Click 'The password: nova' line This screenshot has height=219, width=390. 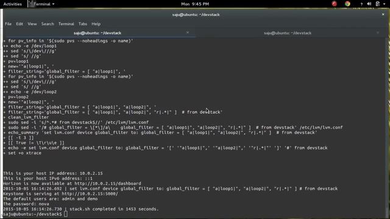26,204
